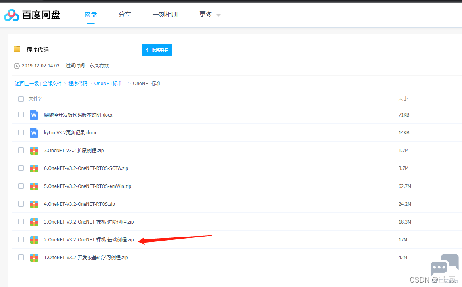Screen dimensions: 462x287
Task: Check the box for 3.OneNET-V3.2-OneNET-裸机-进阶例程.zip
Action: [x=21, y=222]
